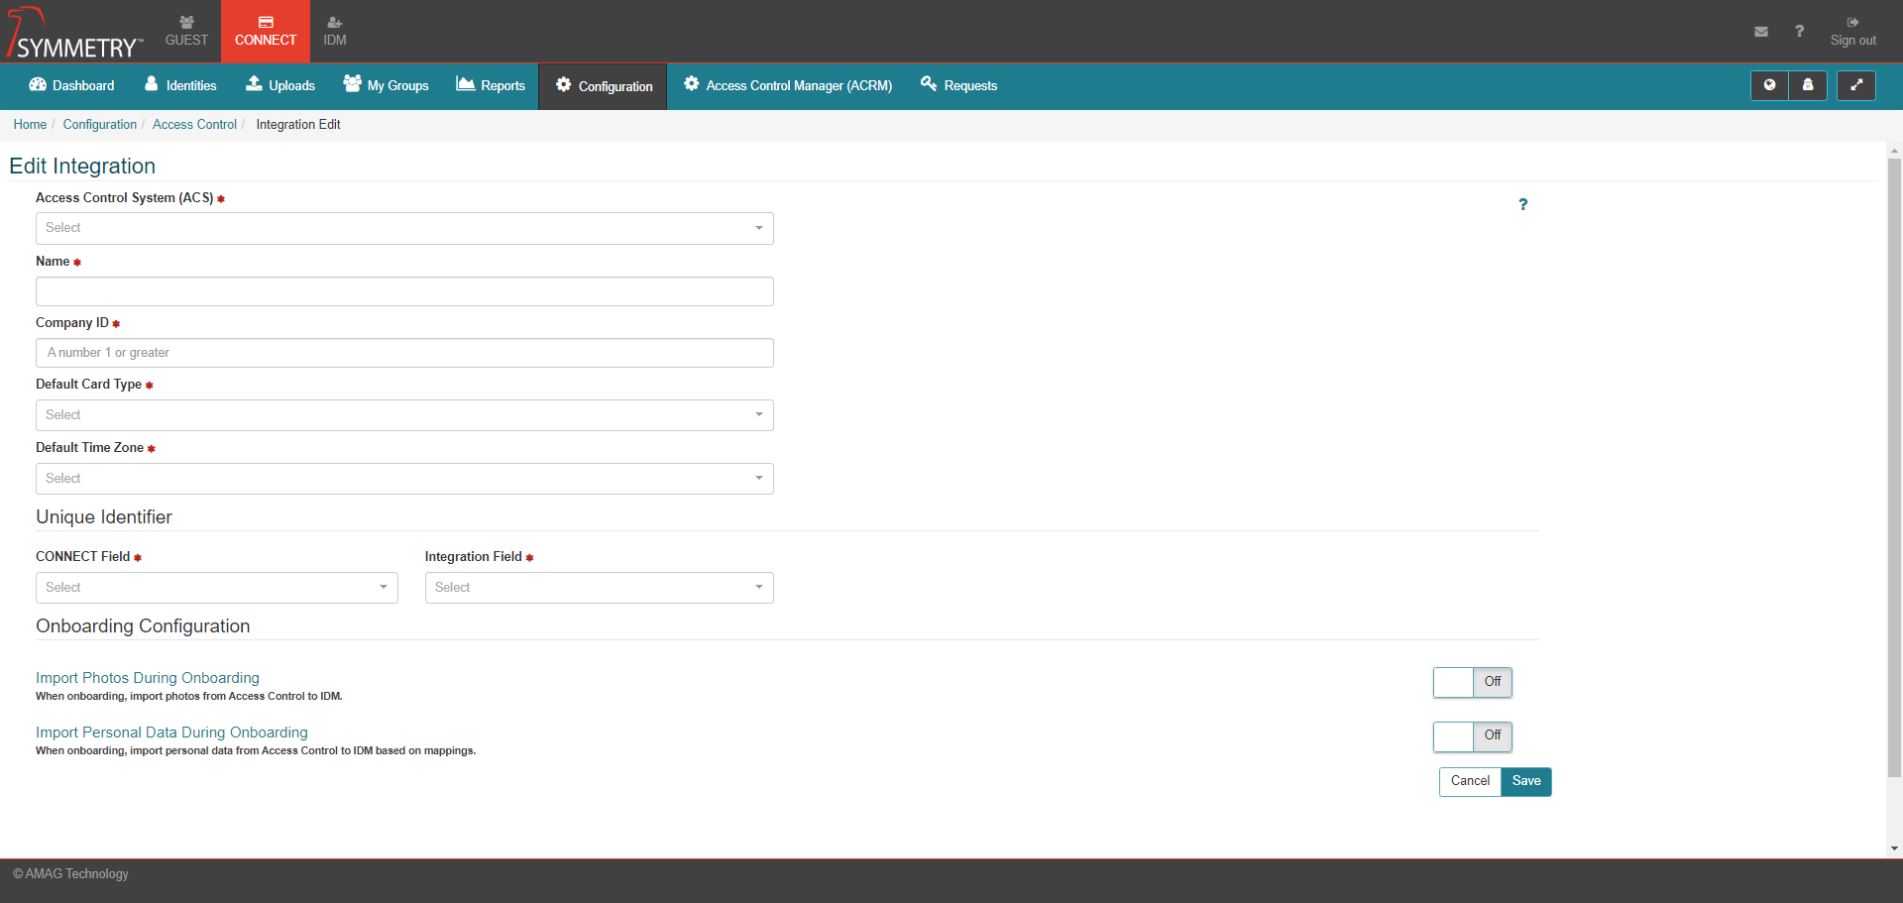
Task: Click the Symmetry logo
Action: [74, 33]
